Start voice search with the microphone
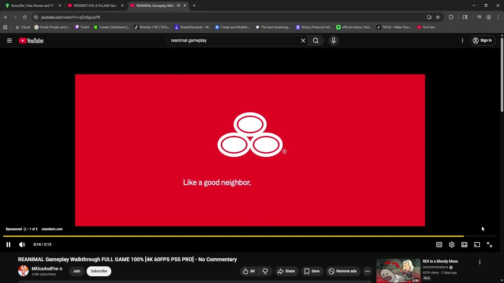 coord(334,40)
